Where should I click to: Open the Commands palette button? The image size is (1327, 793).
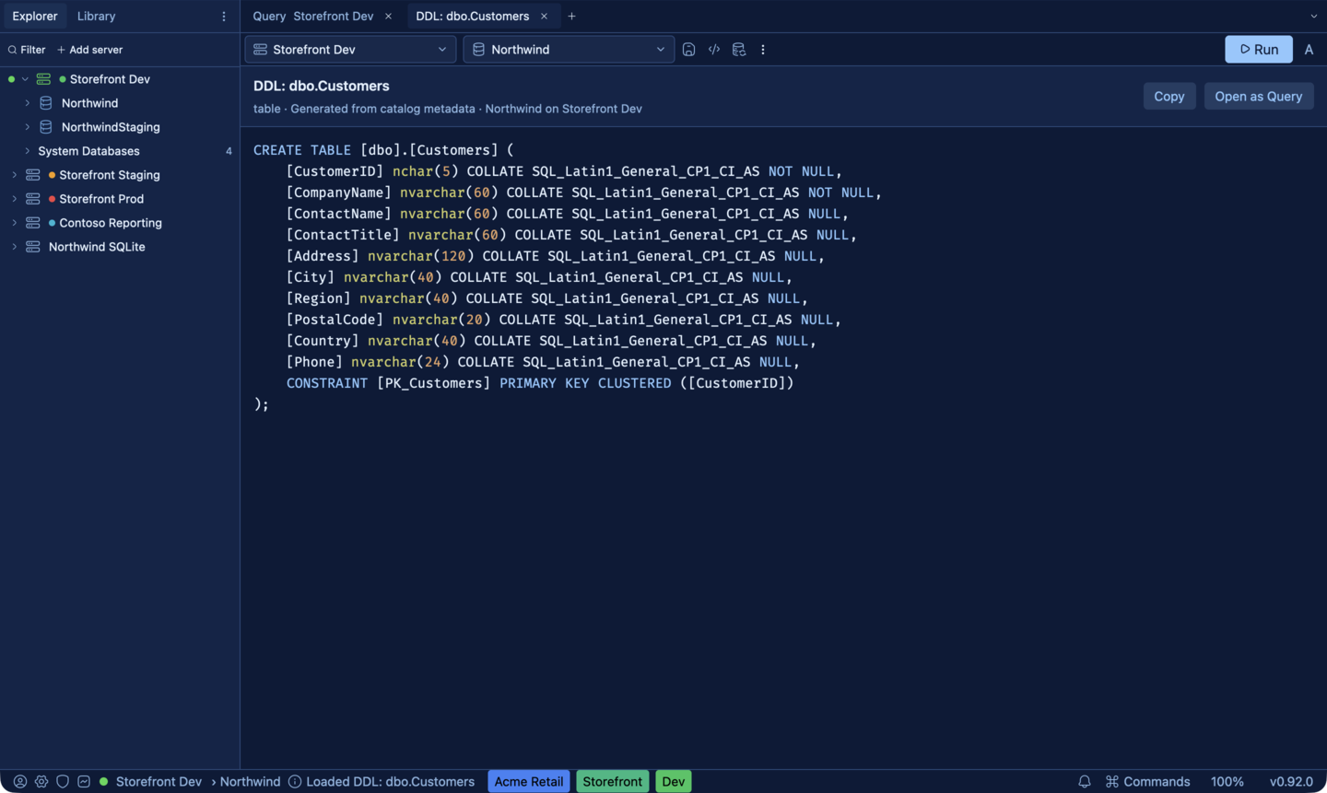1148,781
